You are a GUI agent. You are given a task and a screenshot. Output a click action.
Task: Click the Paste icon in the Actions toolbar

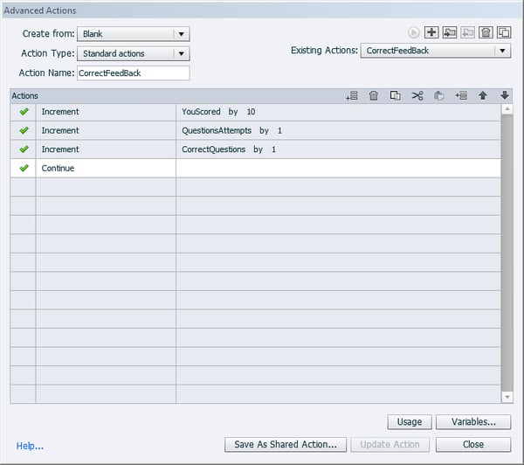click(x=439, y=95)
